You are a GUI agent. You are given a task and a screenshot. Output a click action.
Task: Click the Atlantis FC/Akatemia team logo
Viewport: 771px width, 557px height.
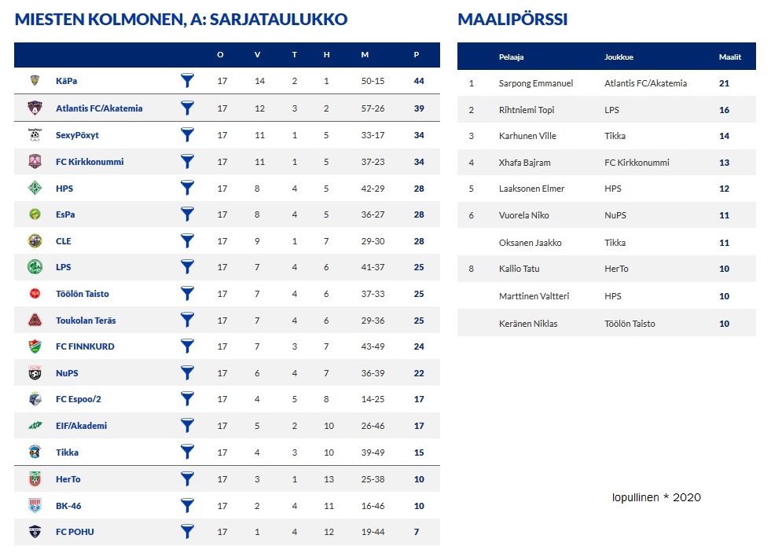pyautogui.click(x=35, y=108)
